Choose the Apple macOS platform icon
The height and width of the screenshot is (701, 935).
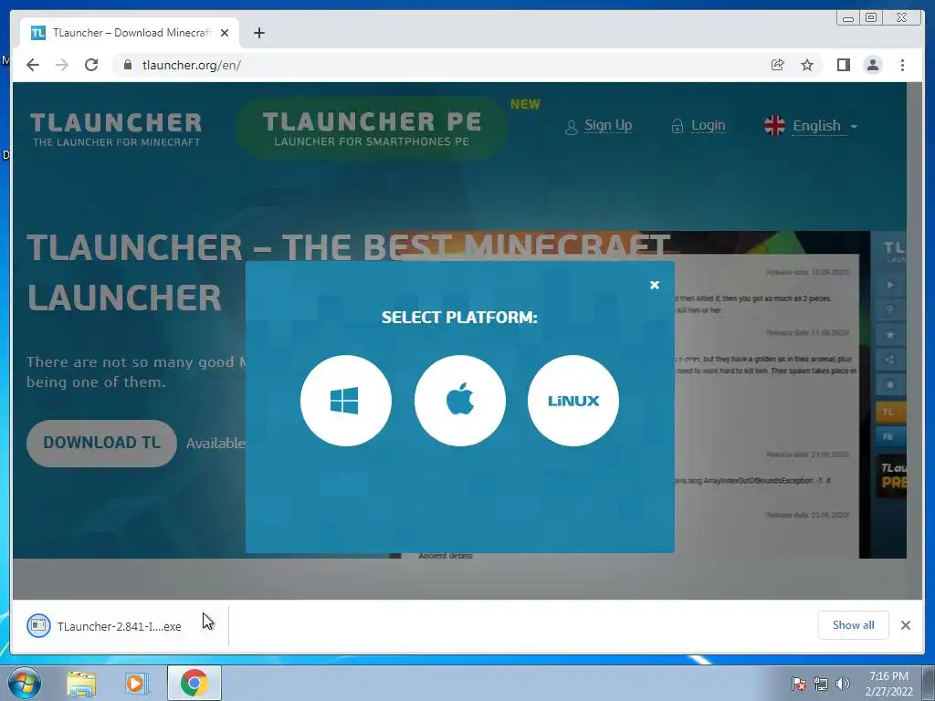click(460, 401)
